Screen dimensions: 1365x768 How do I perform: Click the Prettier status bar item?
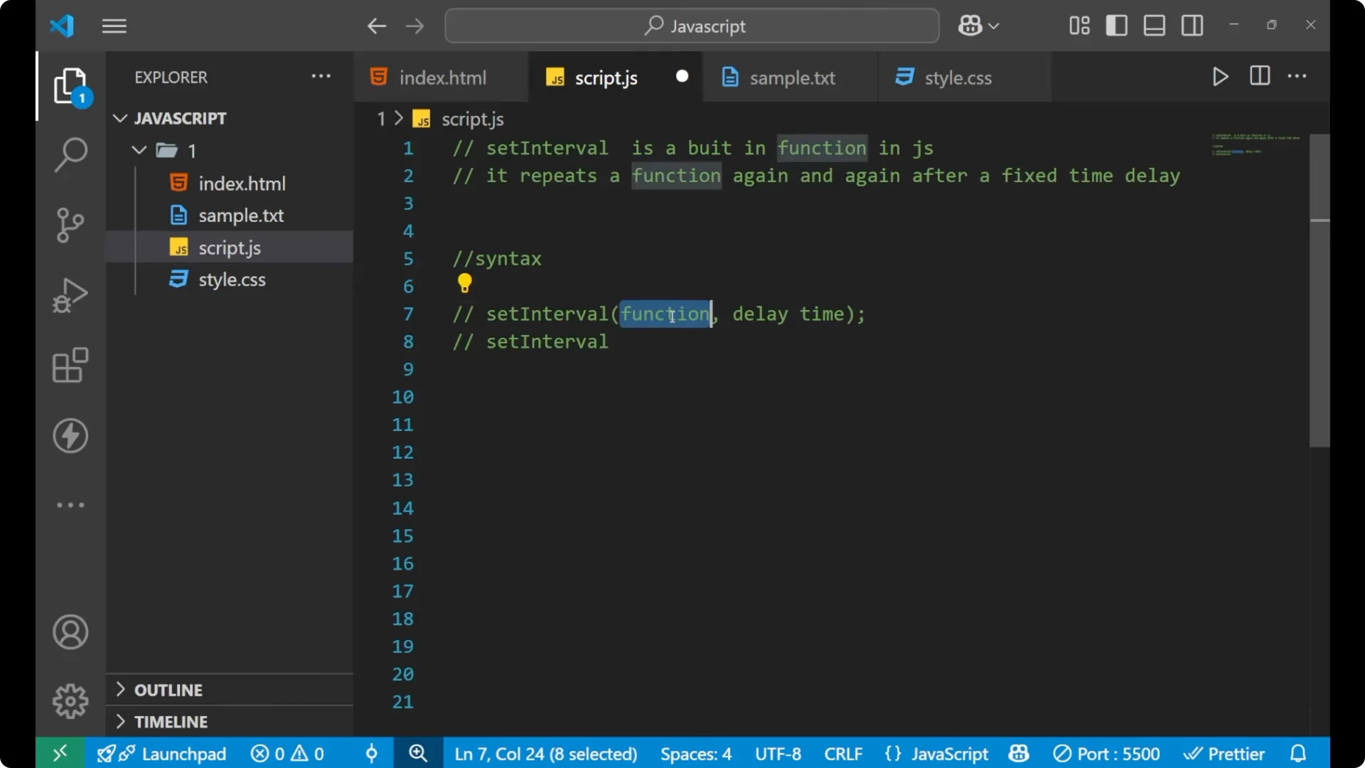point(1225,753)
